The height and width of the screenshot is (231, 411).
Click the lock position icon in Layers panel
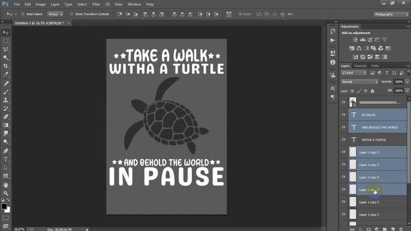[365, 91]
